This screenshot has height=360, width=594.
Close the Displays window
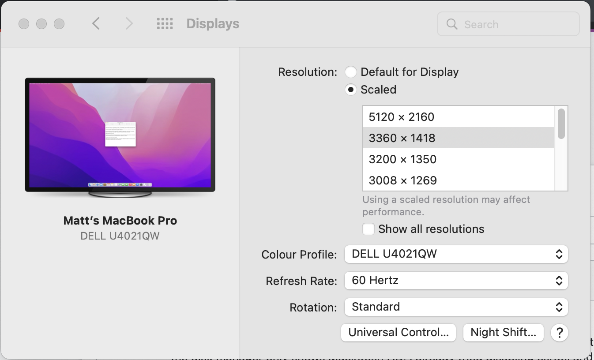click(x=24, y=23)
